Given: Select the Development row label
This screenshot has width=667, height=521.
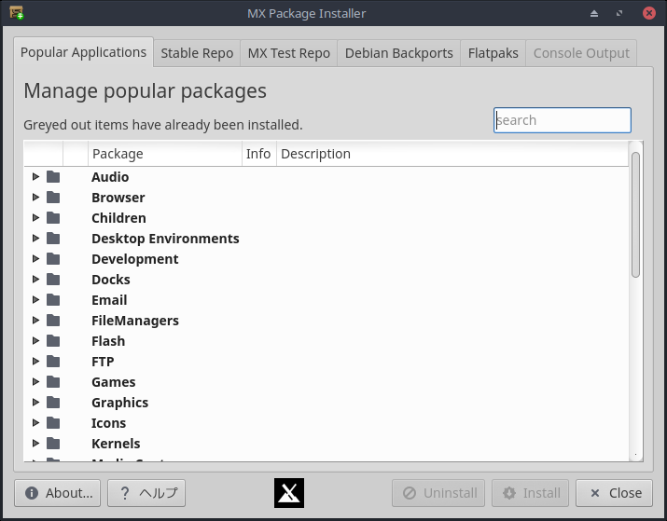Looking at the screenshot, I should point(135,259).
